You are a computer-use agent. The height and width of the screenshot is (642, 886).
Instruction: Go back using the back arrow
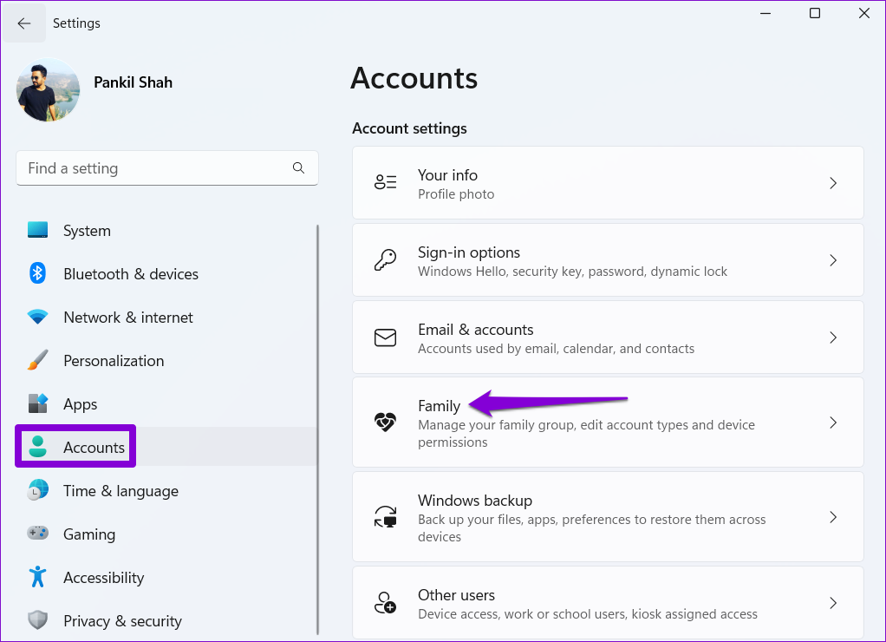coord(24,23)
